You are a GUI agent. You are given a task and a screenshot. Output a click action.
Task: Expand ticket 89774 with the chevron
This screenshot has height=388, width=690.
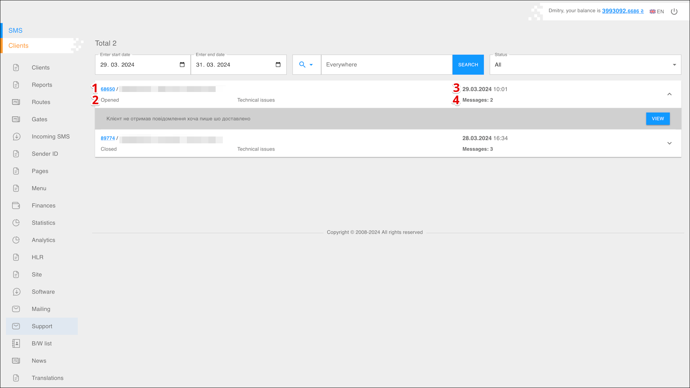(670, 143)
